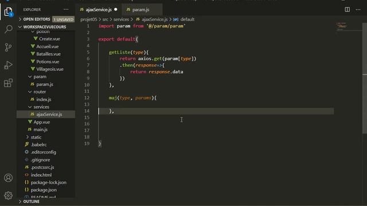Open the Run and Debug view icon
Image resolution: width=367 pixels, height=206 pixels.
(8, 65)
